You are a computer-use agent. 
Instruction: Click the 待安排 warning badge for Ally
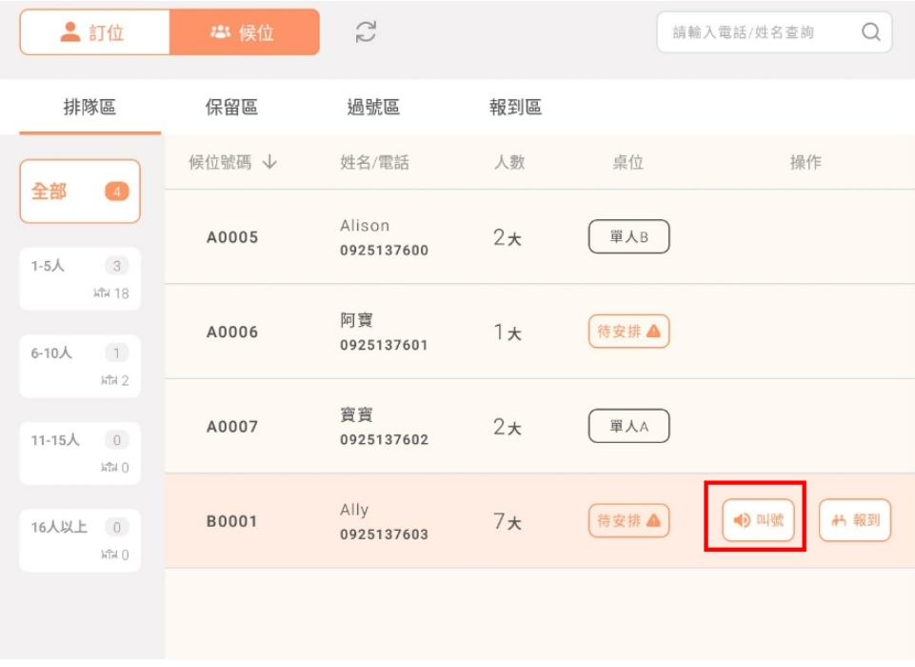[x=628, y=520]
